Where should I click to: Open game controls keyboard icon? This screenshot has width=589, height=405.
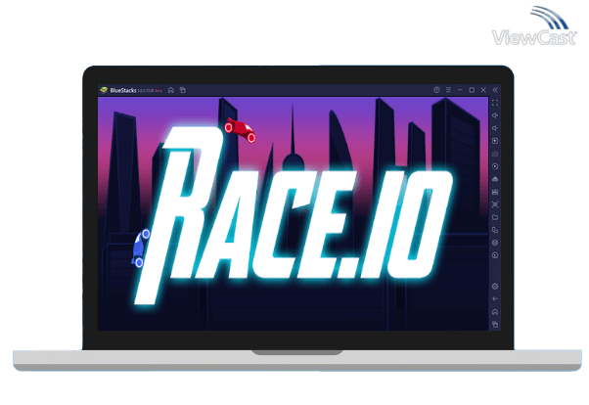(495, 154)
